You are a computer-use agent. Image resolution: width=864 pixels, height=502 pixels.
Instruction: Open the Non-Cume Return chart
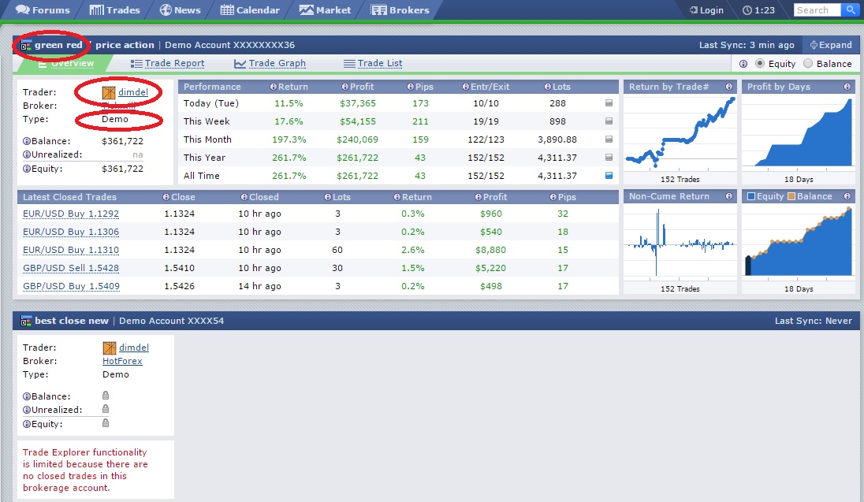(680, 241)
